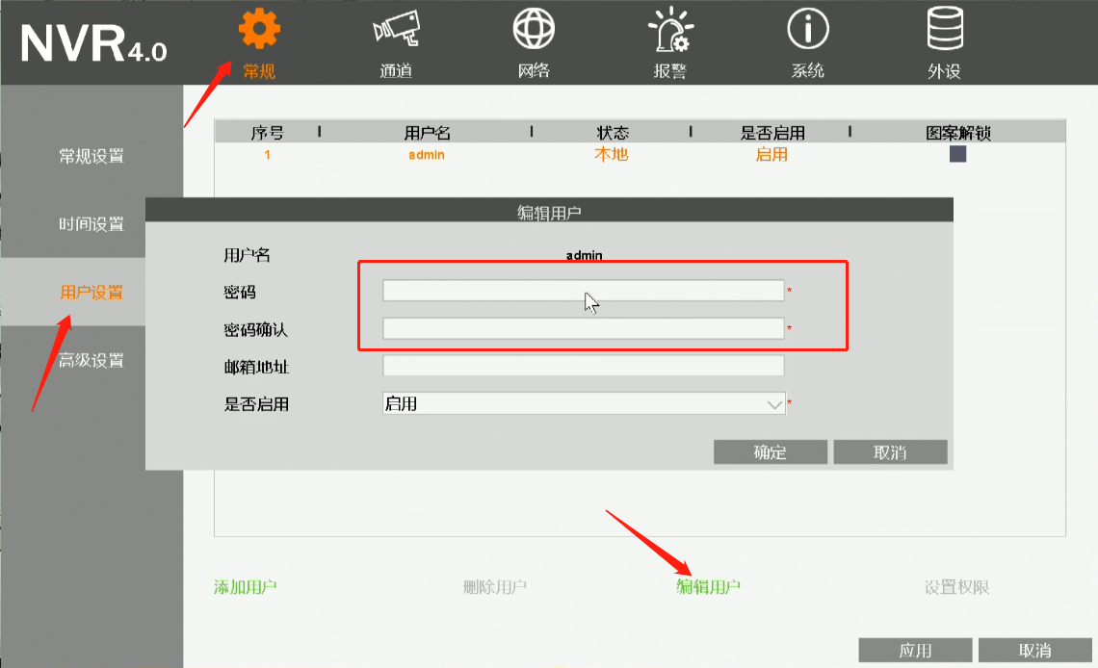Expand the 是否启用 dropdown arrow

coord(774,405)
